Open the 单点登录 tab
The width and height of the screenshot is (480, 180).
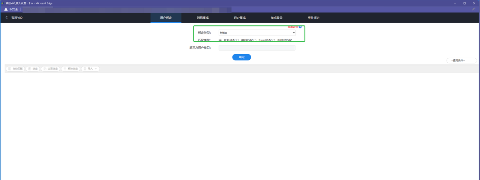point(277,18)
